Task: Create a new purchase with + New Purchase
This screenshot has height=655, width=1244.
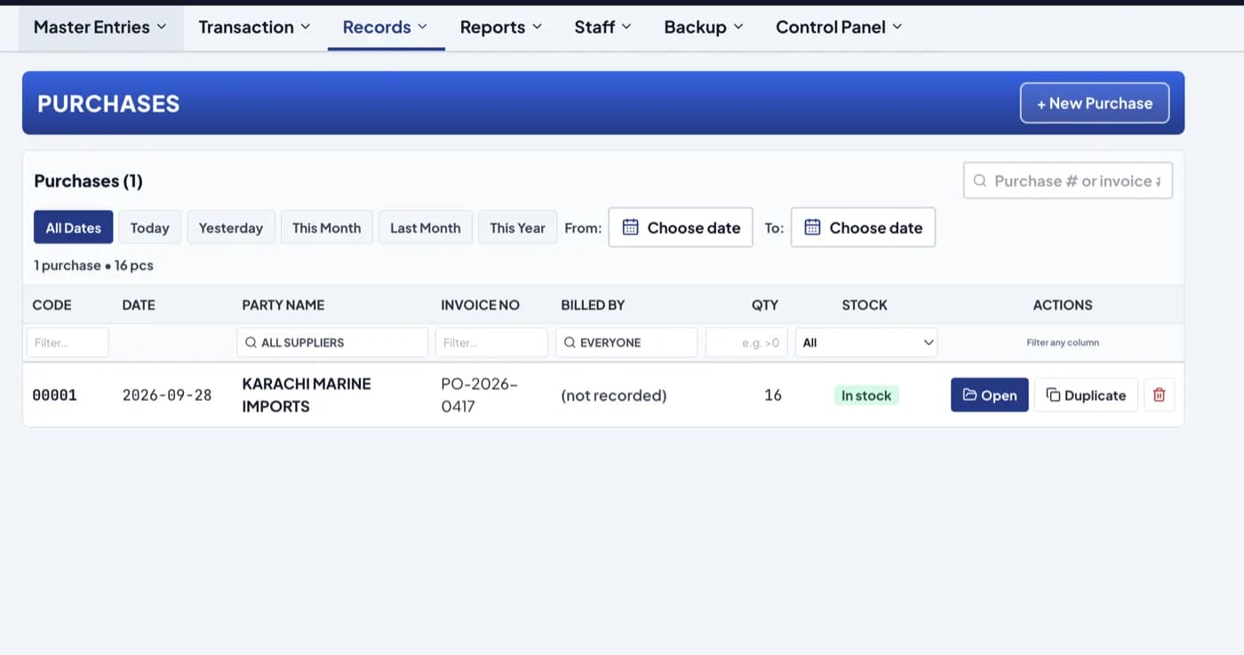Action: pyautogui.click(x=1095, y=103)
